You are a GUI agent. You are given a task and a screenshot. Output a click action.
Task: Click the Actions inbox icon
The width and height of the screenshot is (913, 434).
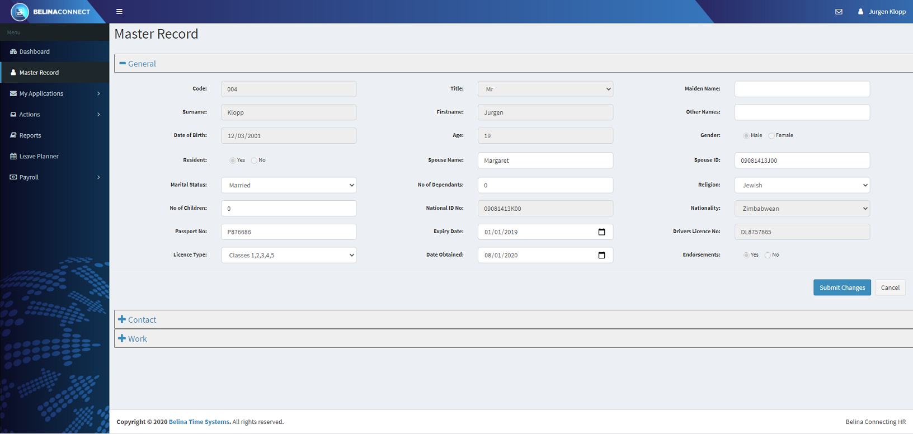pos(13,114)
